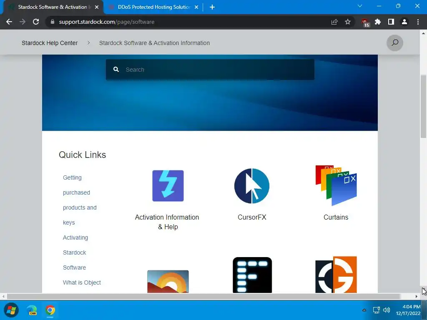Click the black F-shaped product icon
The height and width of the screenshot is (320, 427).
click(x=252, y=275)
